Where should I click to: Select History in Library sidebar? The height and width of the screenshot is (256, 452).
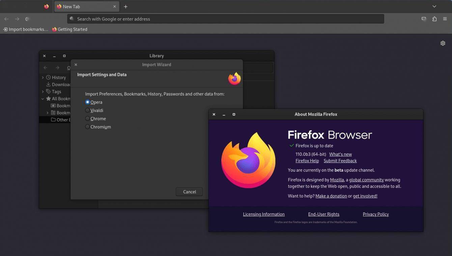[x=56, y=78]
